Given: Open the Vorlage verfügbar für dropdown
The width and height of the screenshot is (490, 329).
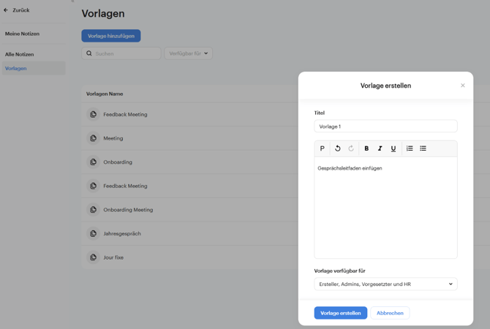Looking at the screenshot, I should (x=385, y=284).
